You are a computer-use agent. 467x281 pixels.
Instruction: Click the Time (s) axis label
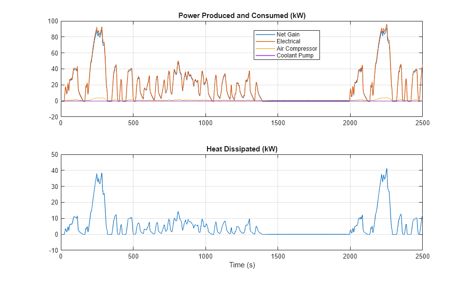[242, 265]
